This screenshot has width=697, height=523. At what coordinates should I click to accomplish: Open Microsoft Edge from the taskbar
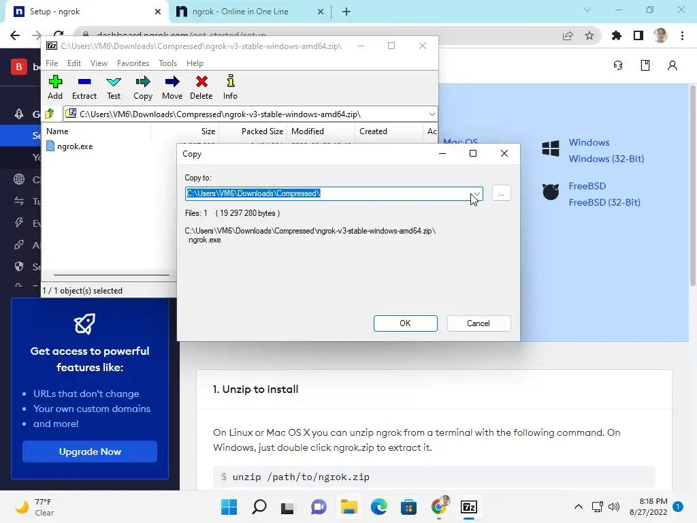coord(378,507)
